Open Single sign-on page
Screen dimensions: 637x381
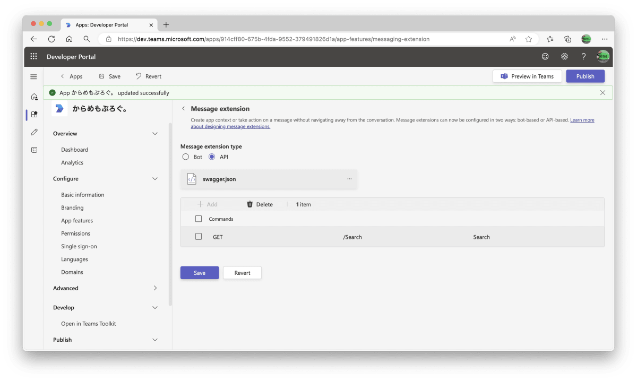click(79, 246)
